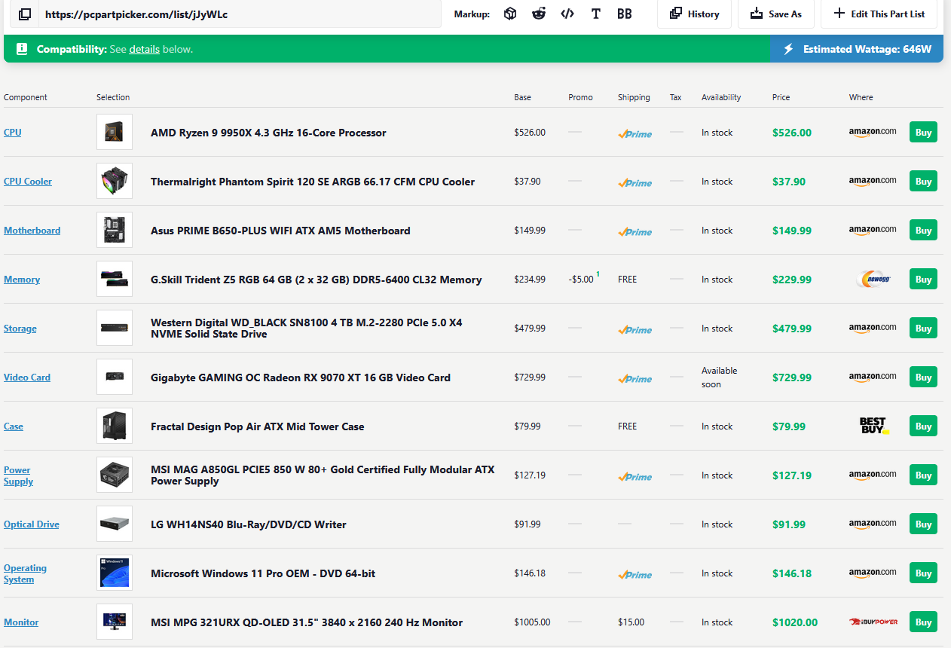Open G.Skill Trident Z5 RGB memory product name
The image size is (951, 648).
(x=316, y=280)
